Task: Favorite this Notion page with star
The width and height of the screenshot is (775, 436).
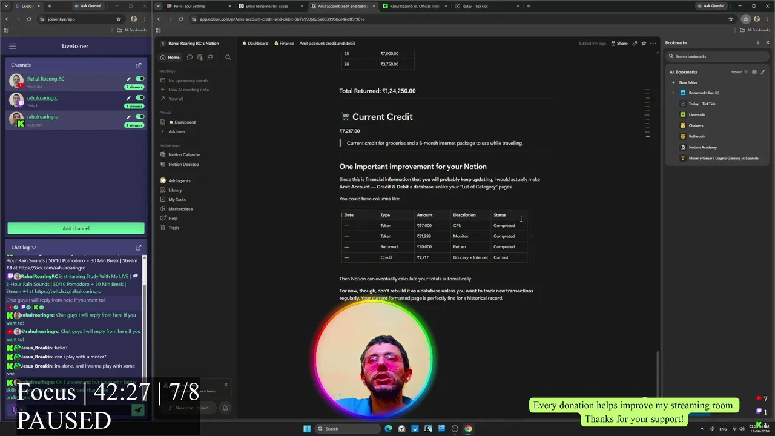Action: click(x=644, y=44)
